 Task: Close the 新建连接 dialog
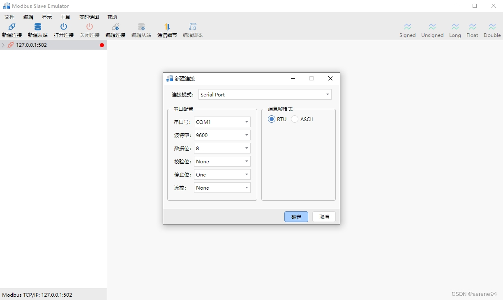330,78
